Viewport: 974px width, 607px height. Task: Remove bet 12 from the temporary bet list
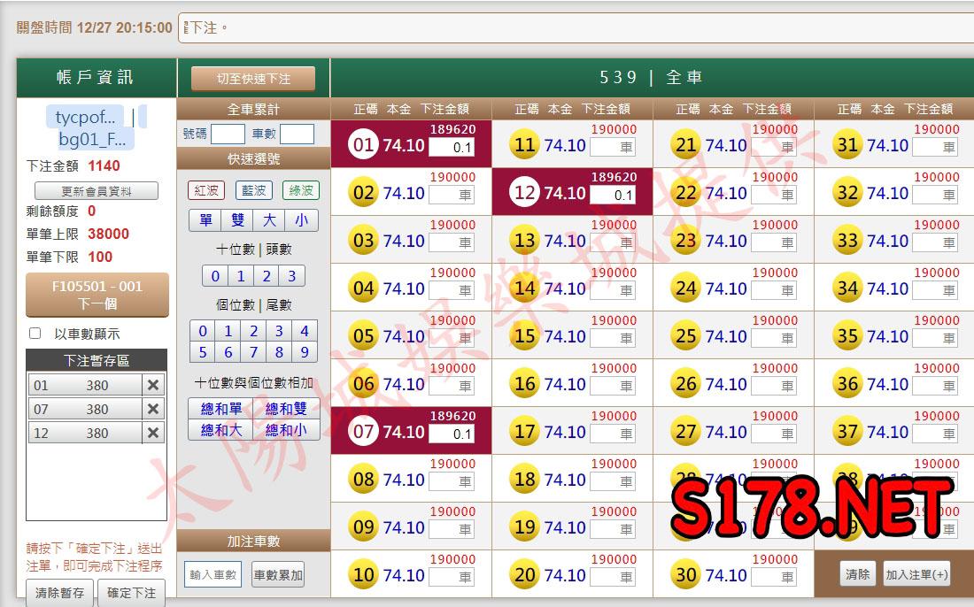click(x=153, y=433)
